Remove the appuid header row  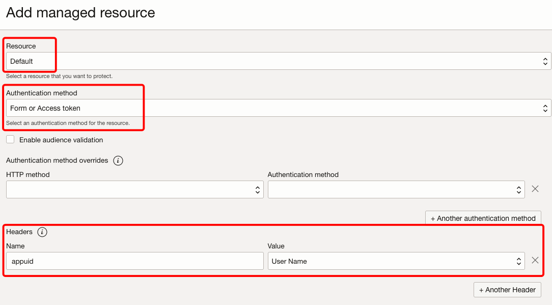(x=535, y=260)
